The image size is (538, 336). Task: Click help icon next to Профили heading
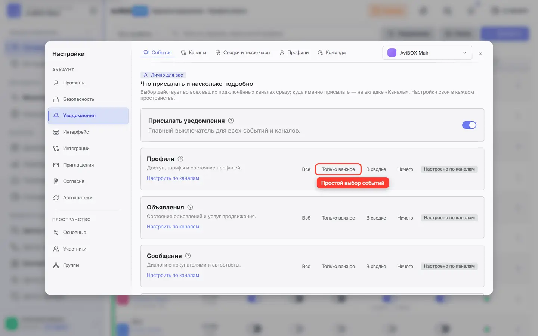coord(180,159)
